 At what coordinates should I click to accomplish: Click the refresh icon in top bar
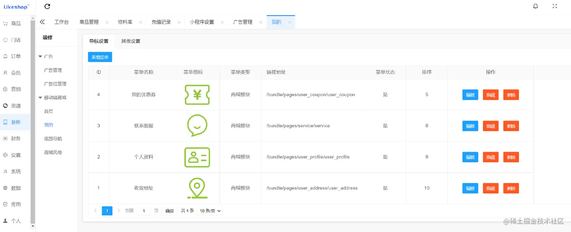click(x=47, y=6)
